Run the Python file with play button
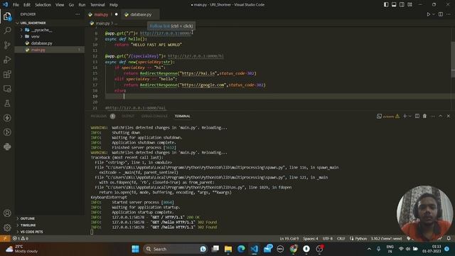The width and height of the screenshot is (455, 256). point(428,14)
